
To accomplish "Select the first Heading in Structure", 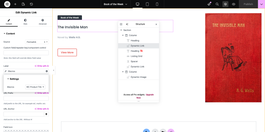I will (x=138, y=41).
